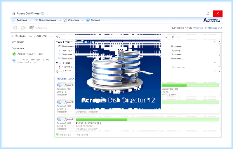
Task: Collapse the Диск 1 group in volume list
Action: [215, 42]
